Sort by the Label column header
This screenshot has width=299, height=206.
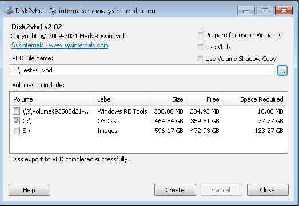[122, 99]
